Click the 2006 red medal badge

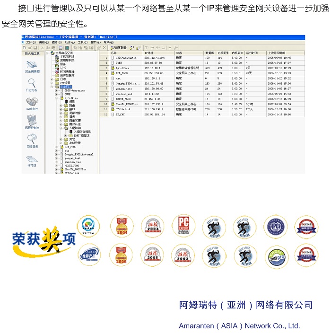(x=121, y=255)
